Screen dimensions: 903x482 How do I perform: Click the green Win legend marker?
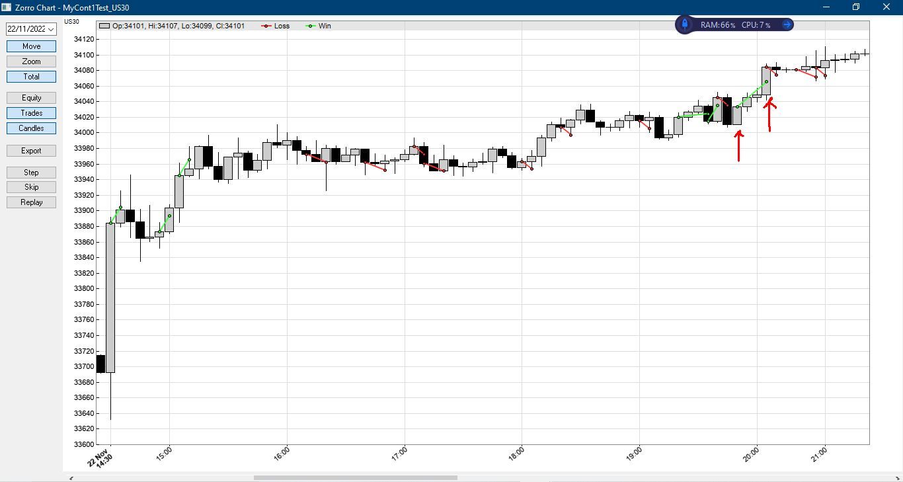[310, 26]
